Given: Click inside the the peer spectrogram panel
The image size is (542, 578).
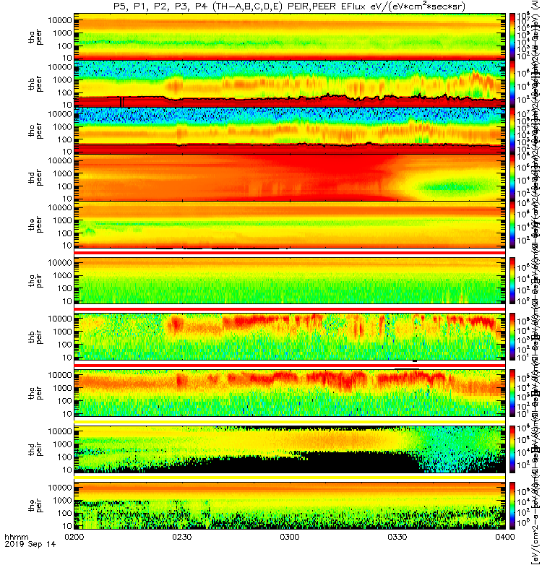Looking at the screenshot, I should (290, 224).
